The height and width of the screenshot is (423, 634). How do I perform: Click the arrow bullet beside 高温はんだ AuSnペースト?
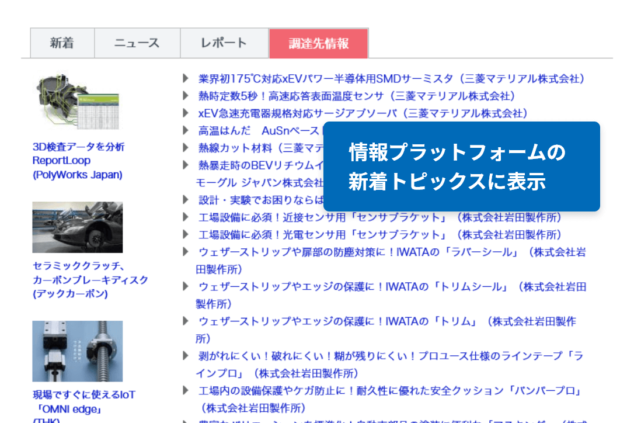click(185, 130)
